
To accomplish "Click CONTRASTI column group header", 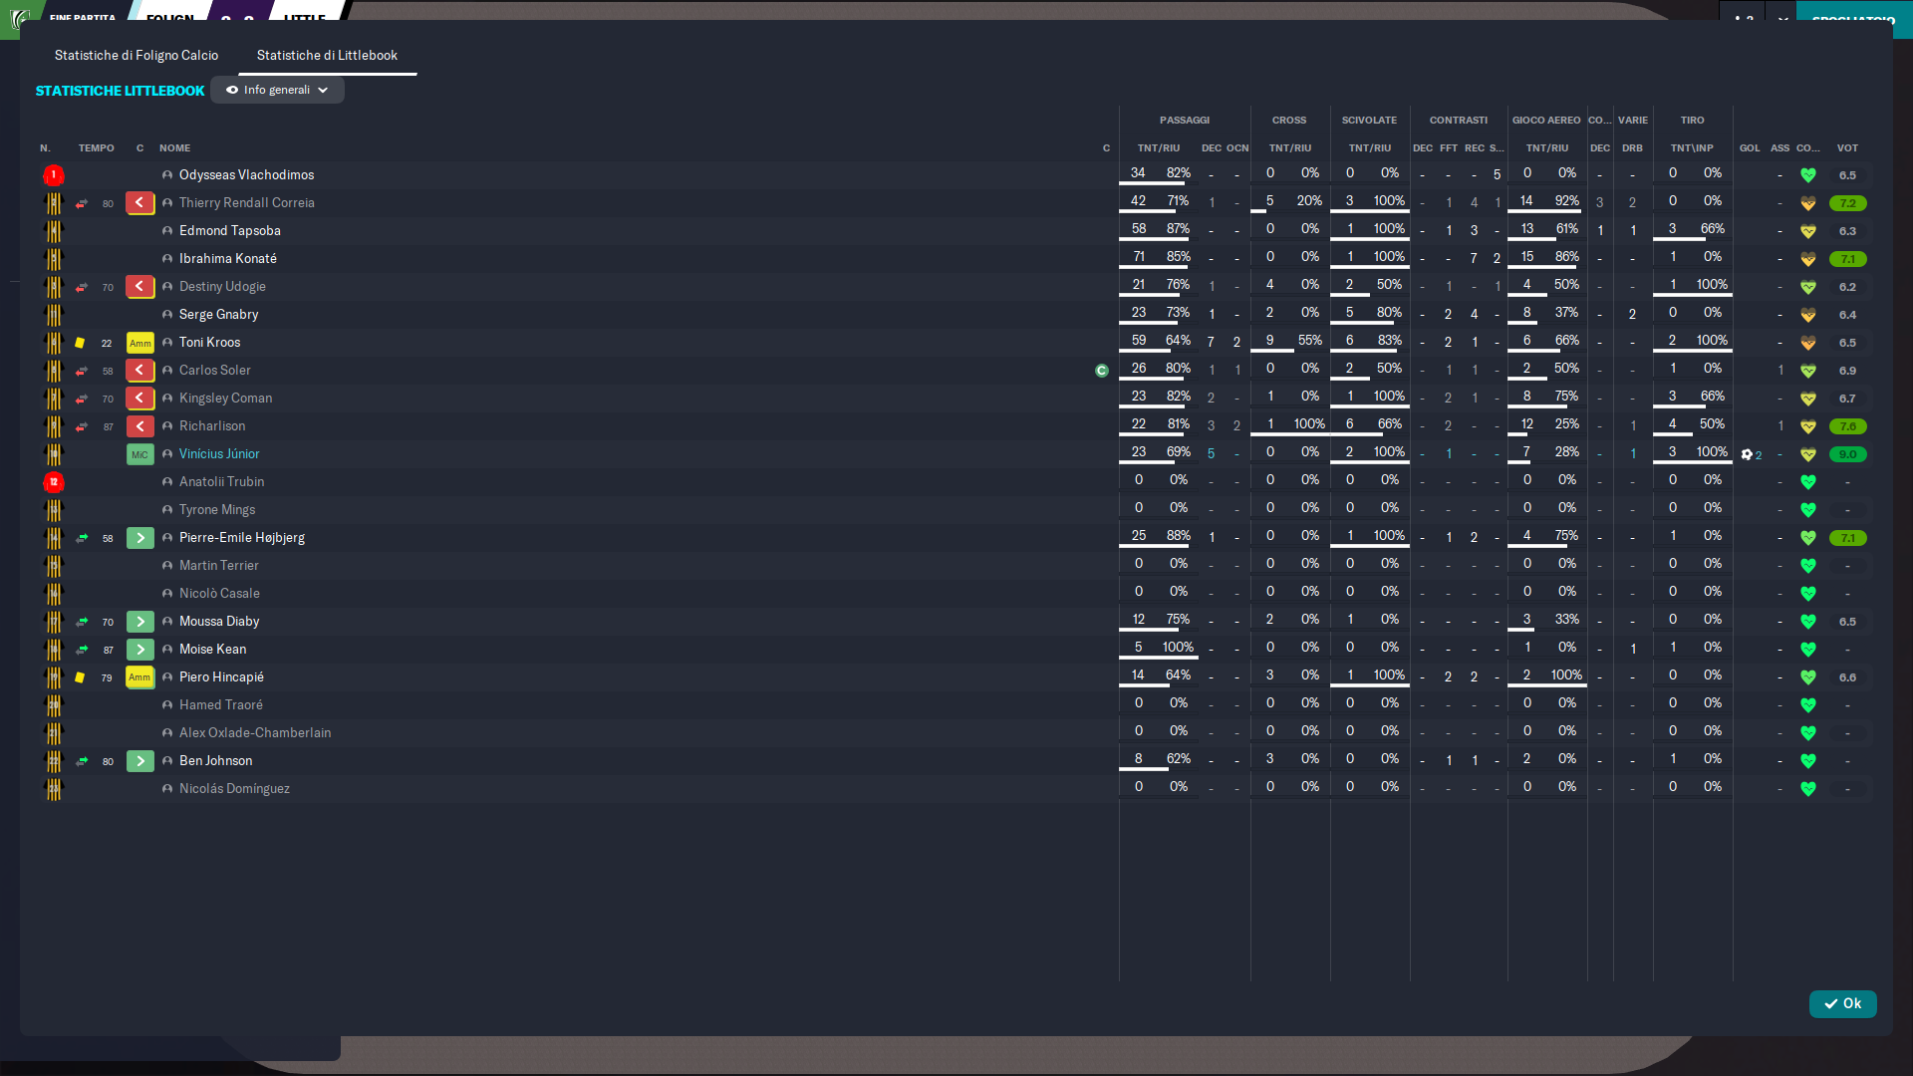I will 1459,121.
